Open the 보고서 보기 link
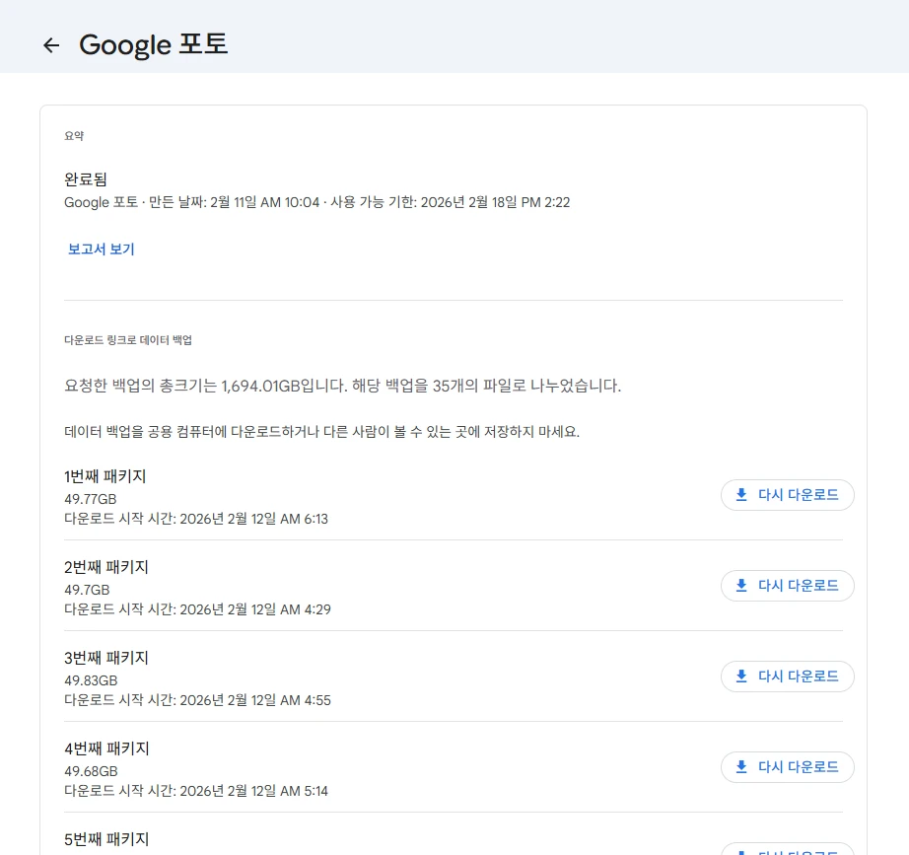The image size is (909, 855). coord(101,249)
